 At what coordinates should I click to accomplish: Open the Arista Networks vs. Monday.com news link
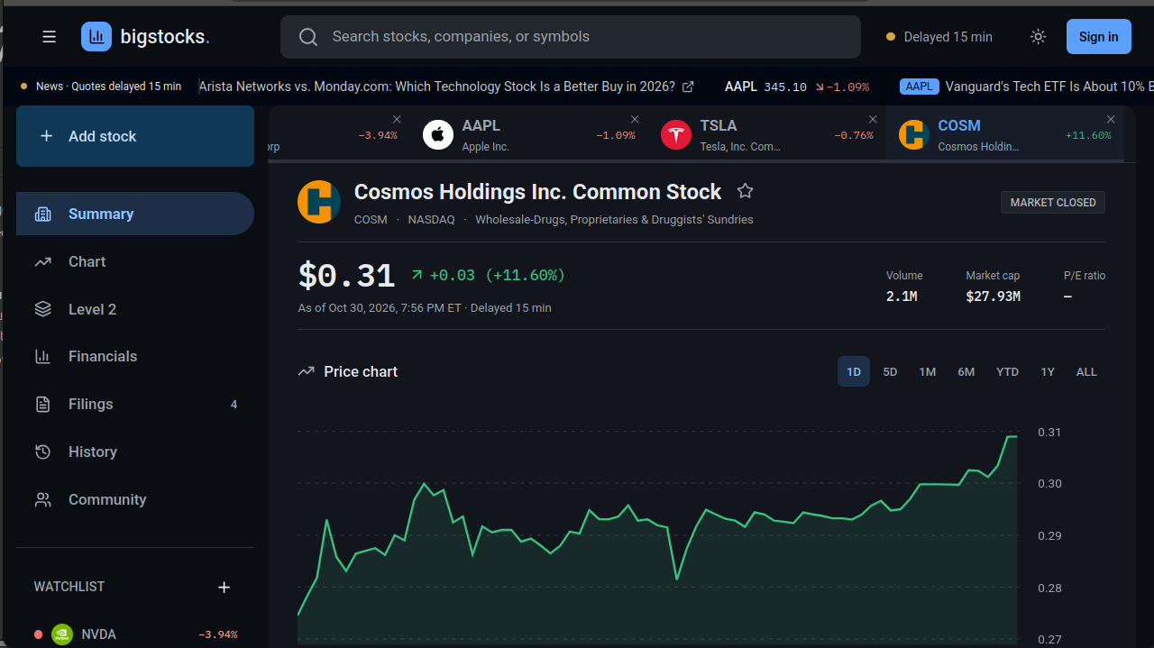click(437, 87)
